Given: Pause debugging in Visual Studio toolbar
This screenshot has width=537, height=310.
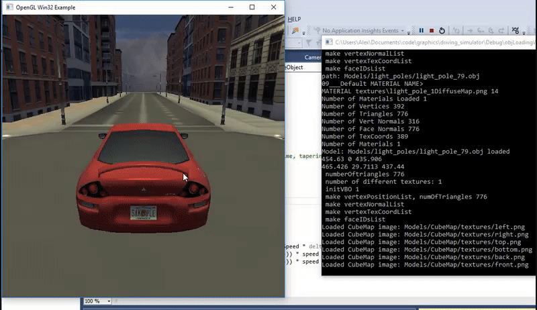Looking at the screenshot, I should pos(422,30).
